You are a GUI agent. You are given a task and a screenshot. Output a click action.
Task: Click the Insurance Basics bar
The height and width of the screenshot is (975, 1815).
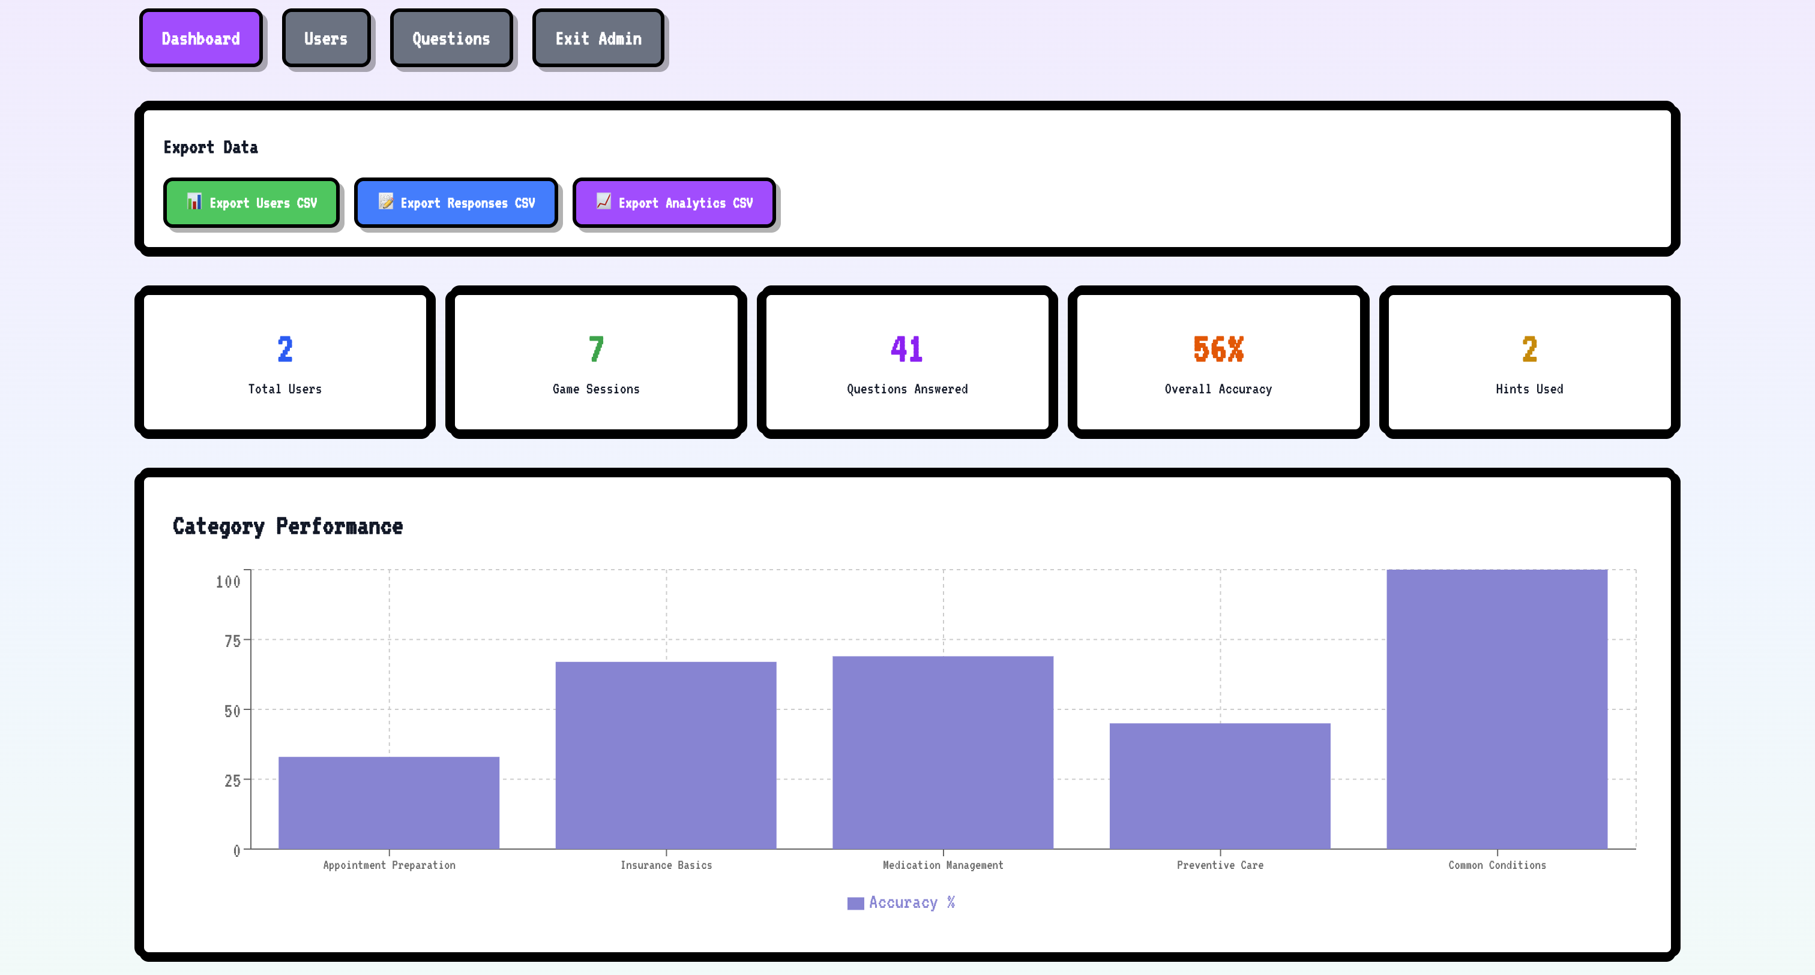coord(666,755)
